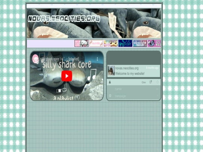Click the Hello Kitty pink site badge
This screenshot has width=203, height=152.
[x=82, y=43]
